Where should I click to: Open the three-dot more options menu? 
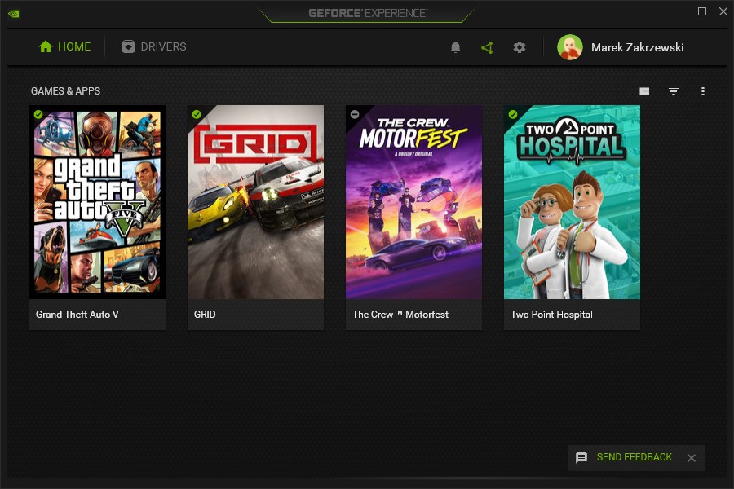pyautogui.click(x=703, y=91)
